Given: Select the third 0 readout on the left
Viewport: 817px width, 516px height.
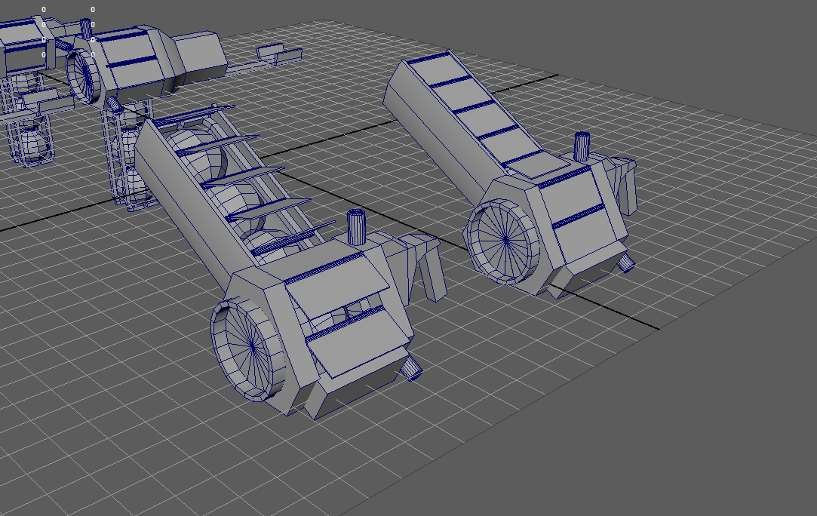Looking at the screenshot, I should [44, 39].
